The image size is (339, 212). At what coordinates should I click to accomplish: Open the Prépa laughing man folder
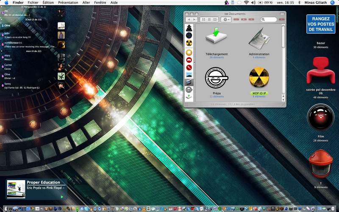pyautogui.click(x=217, y=78)
